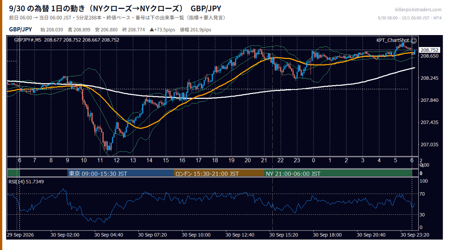Click the 30 Sep 20:40 time label

click(x=371, y=235)
